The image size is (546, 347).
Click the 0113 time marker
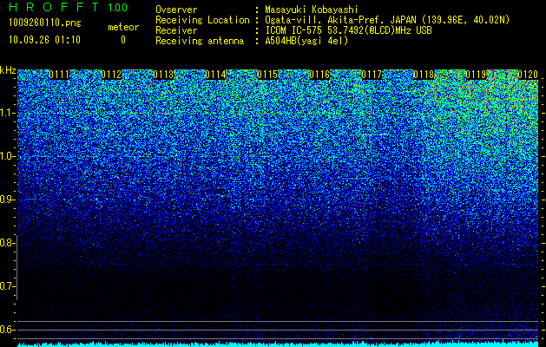tap(163, 75)
